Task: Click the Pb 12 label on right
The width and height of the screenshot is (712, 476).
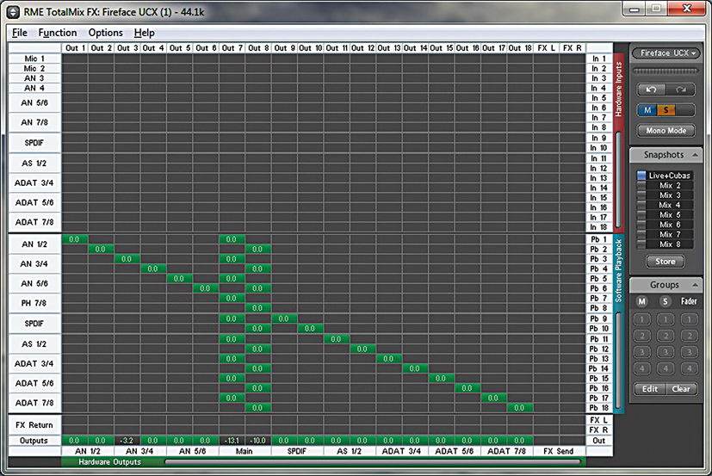Action: 599,349
